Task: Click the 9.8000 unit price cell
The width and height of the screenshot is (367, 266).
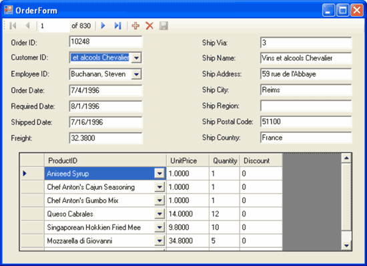Action: pyautogui.click(x=188, y=227)
